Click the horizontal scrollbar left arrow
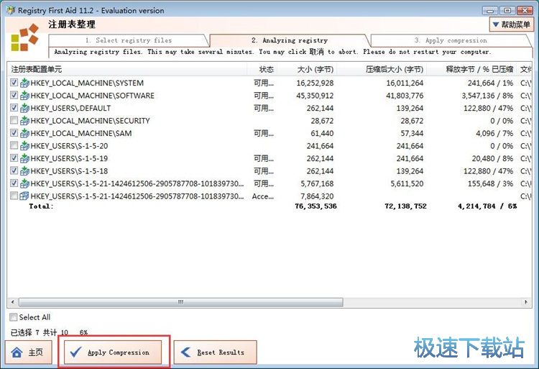The height and width of the screenshot is (369, 539). [13, 302]
